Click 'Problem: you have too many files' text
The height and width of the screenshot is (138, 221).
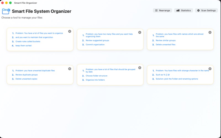(x=109, y=35)
